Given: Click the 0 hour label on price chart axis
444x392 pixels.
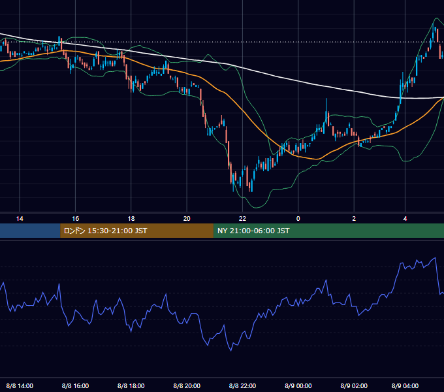Looking at the screenshot, I should (x=298, y=219).
